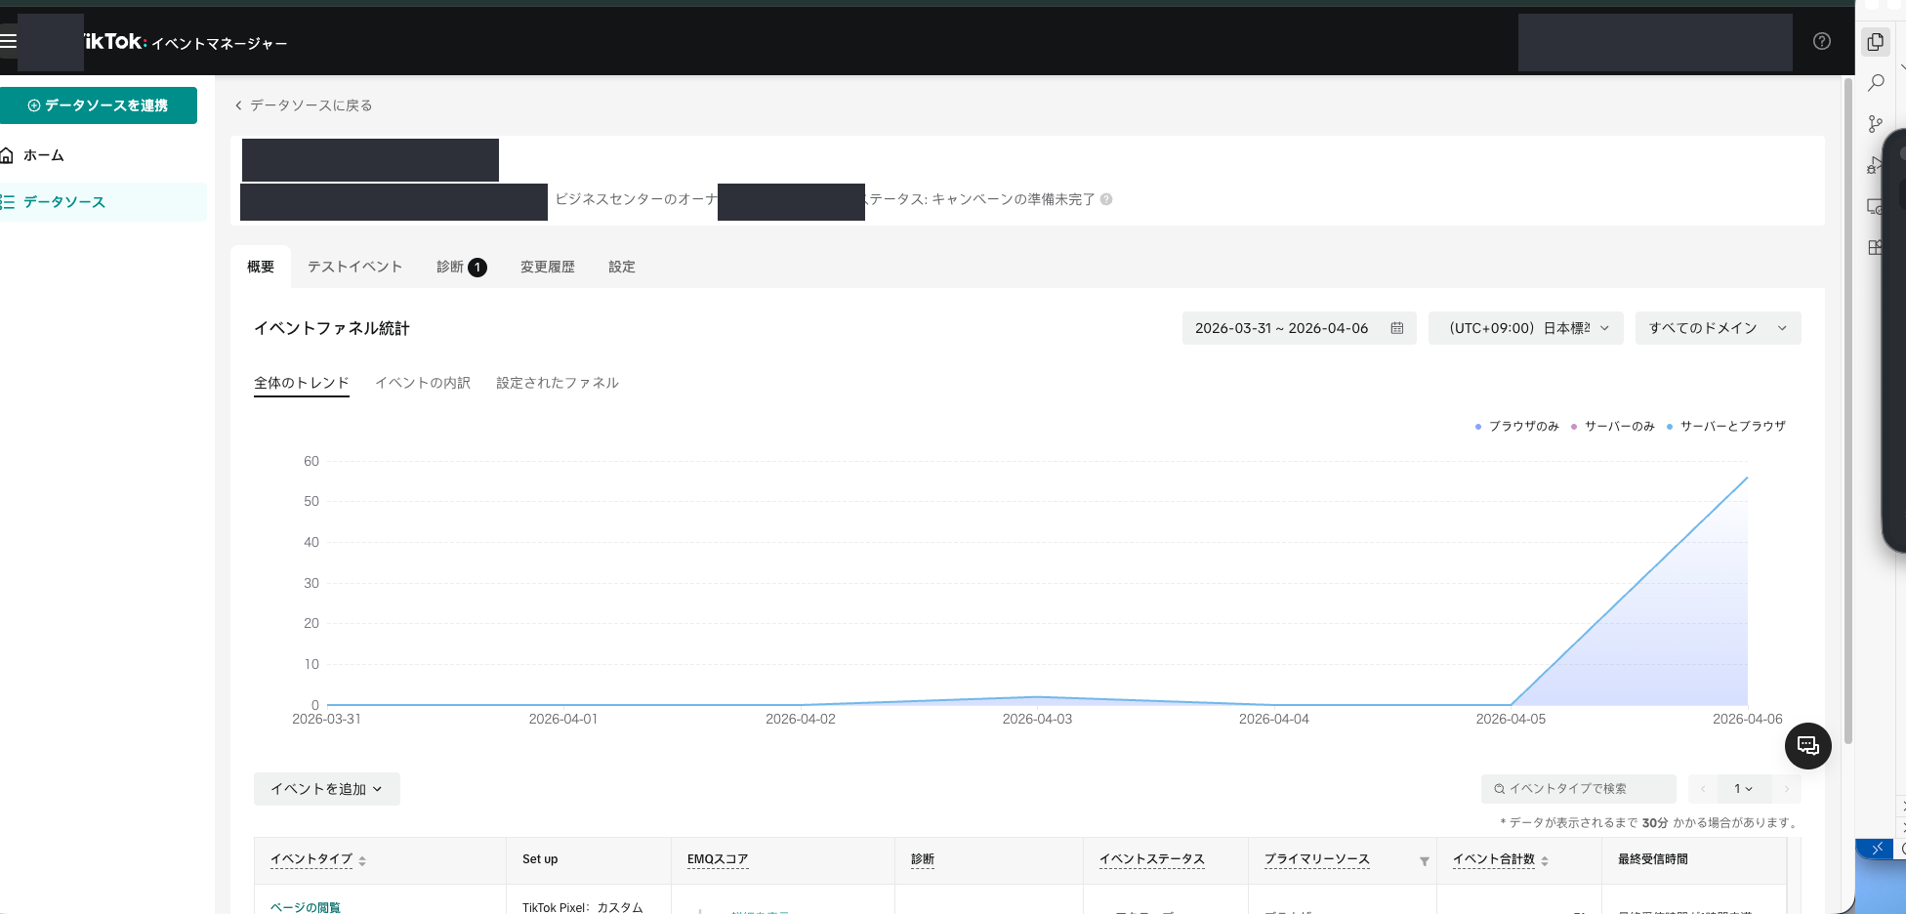Toggle sorting on the イベント合計数 column

tap(1545, 860)
